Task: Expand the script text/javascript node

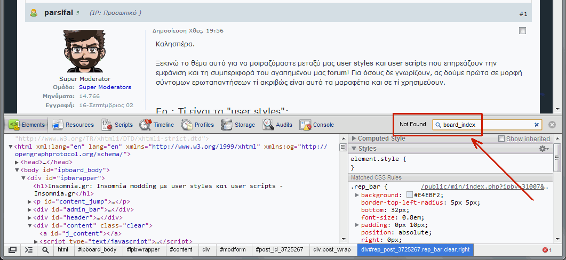Action: pyautogui.click(x=36, y=241)
